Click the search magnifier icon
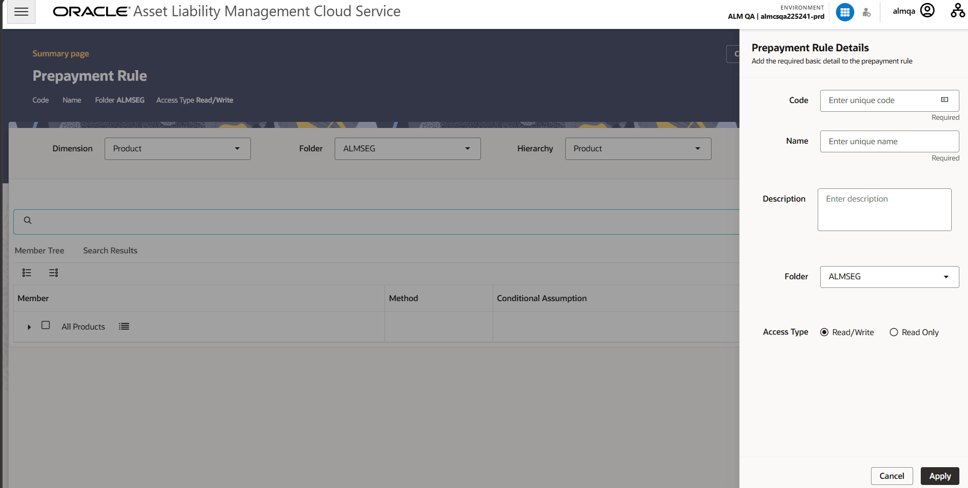Screen dimensions: 968x488 (28, 220)
